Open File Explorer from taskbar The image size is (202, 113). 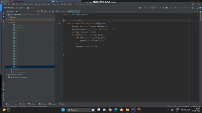pos(127,110)
